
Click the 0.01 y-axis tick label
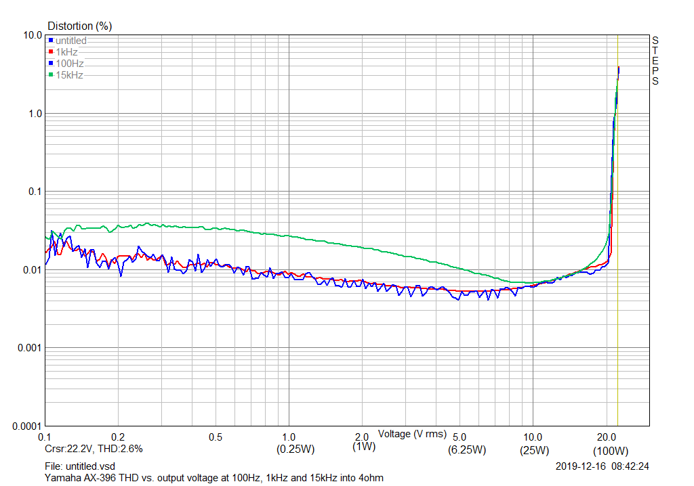point(33,270)
